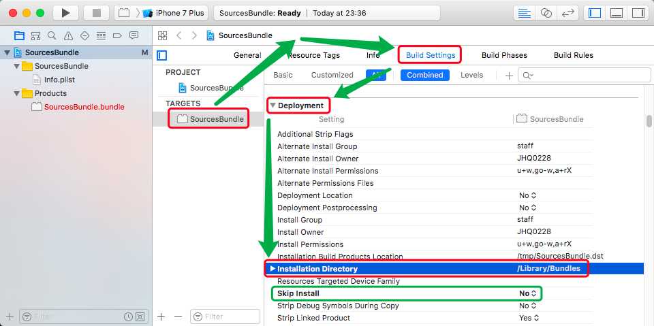This screenshot has height=326, width=654.
Task: Collapse the SourcesBundle project root
Action: click(x=7, y=53)
